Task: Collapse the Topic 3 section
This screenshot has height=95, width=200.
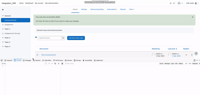Action: 3,42
